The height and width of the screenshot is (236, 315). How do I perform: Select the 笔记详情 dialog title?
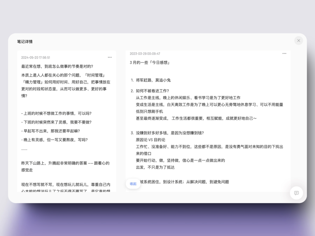(25, 42)
